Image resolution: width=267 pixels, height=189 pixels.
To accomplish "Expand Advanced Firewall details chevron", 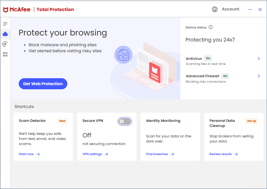I will click(259, 76).
